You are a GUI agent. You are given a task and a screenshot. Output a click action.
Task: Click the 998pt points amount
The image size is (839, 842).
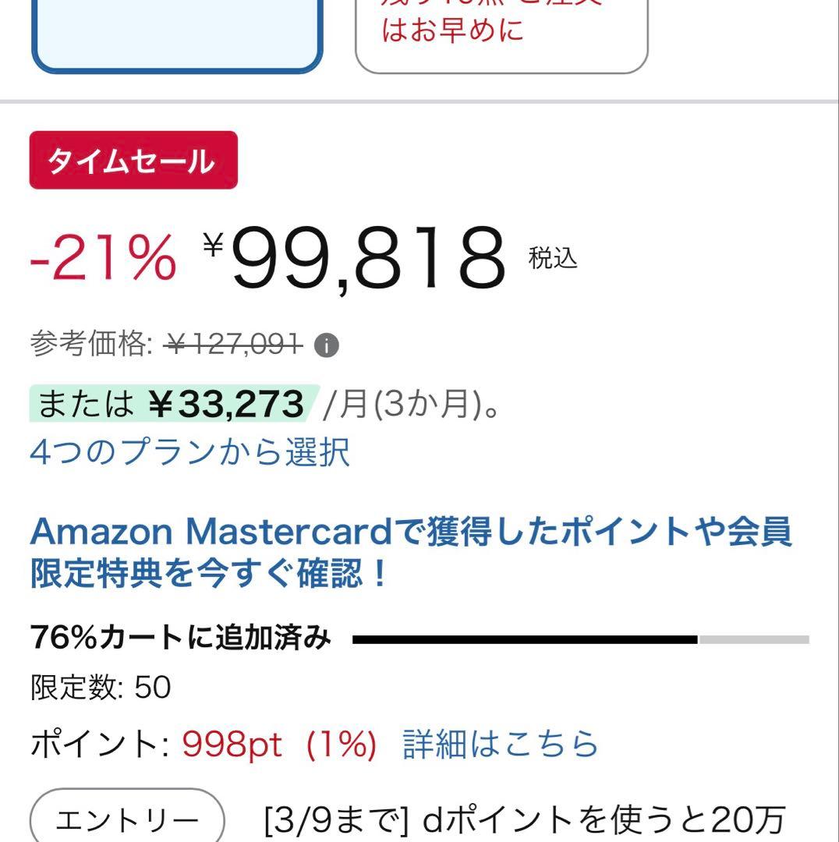coord(232,745)
